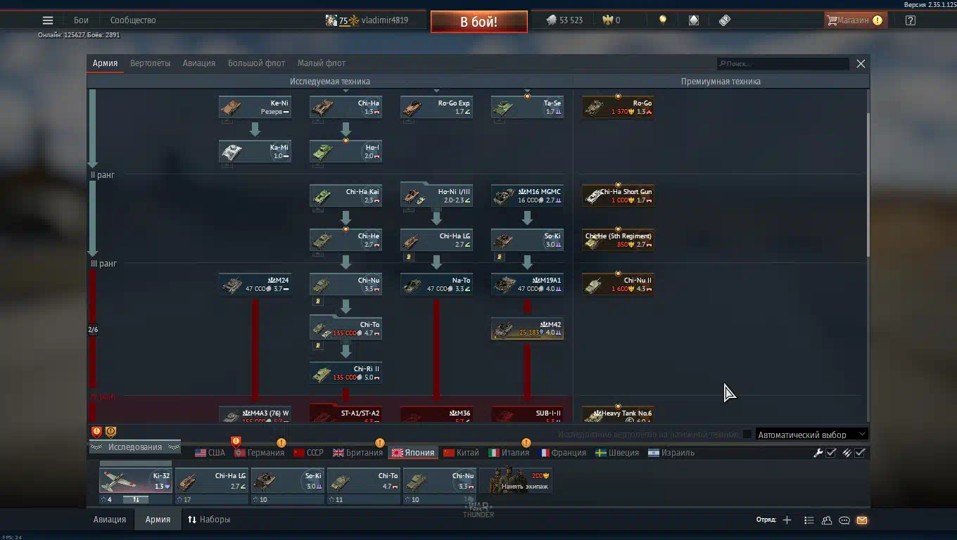Viewport: 957px width, 540px height.
Task: Click the golden eagles currency icon
Action: (x=608, y=20)
